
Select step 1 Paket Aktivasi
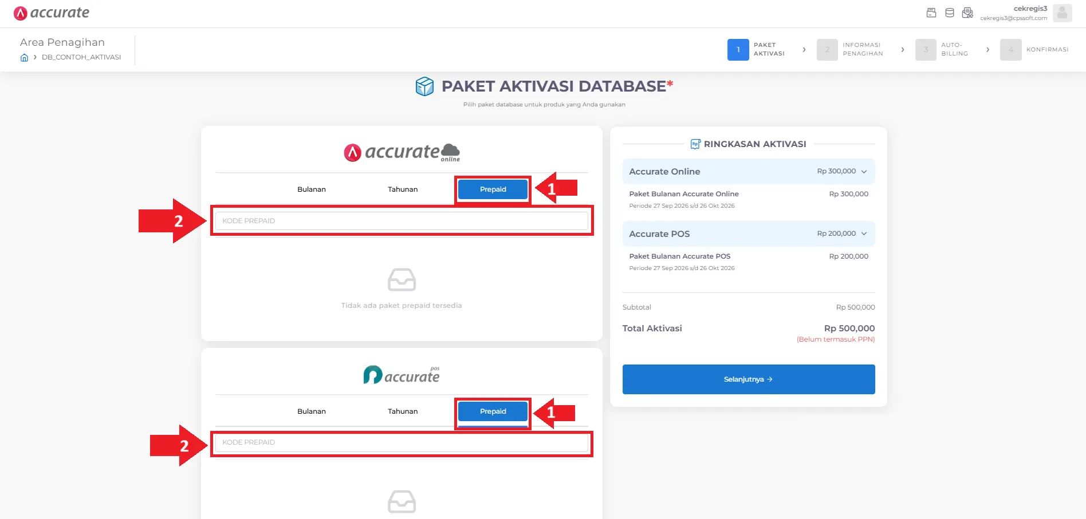757,50
